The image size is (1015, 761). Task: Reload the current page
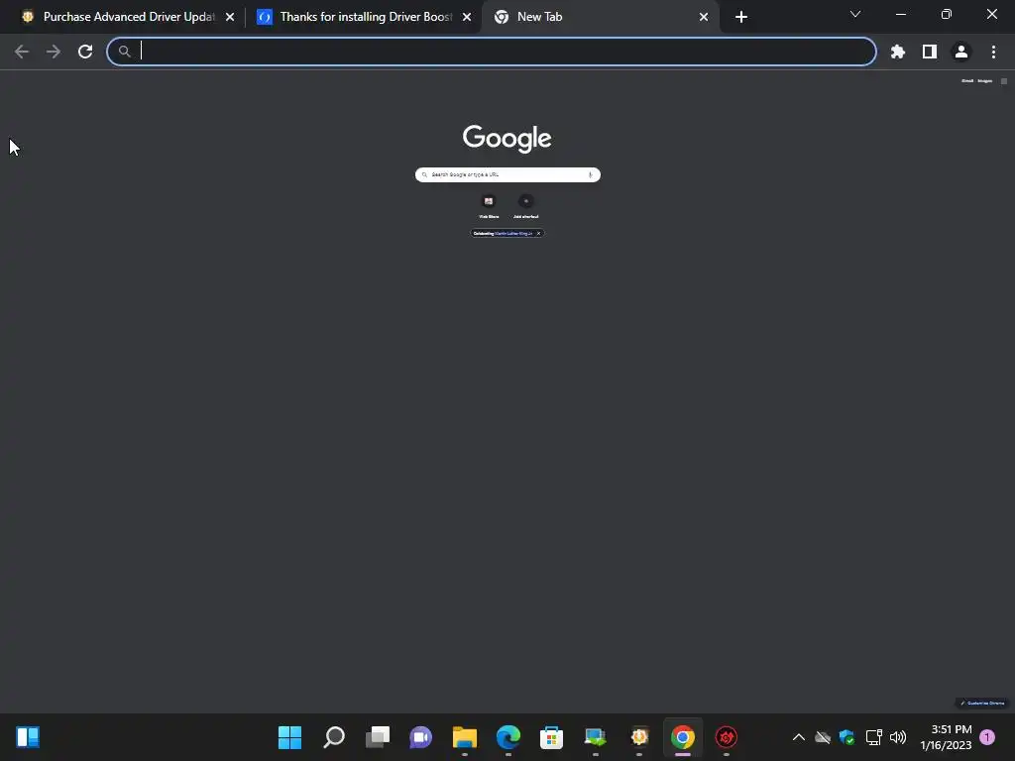coord(85,52)
